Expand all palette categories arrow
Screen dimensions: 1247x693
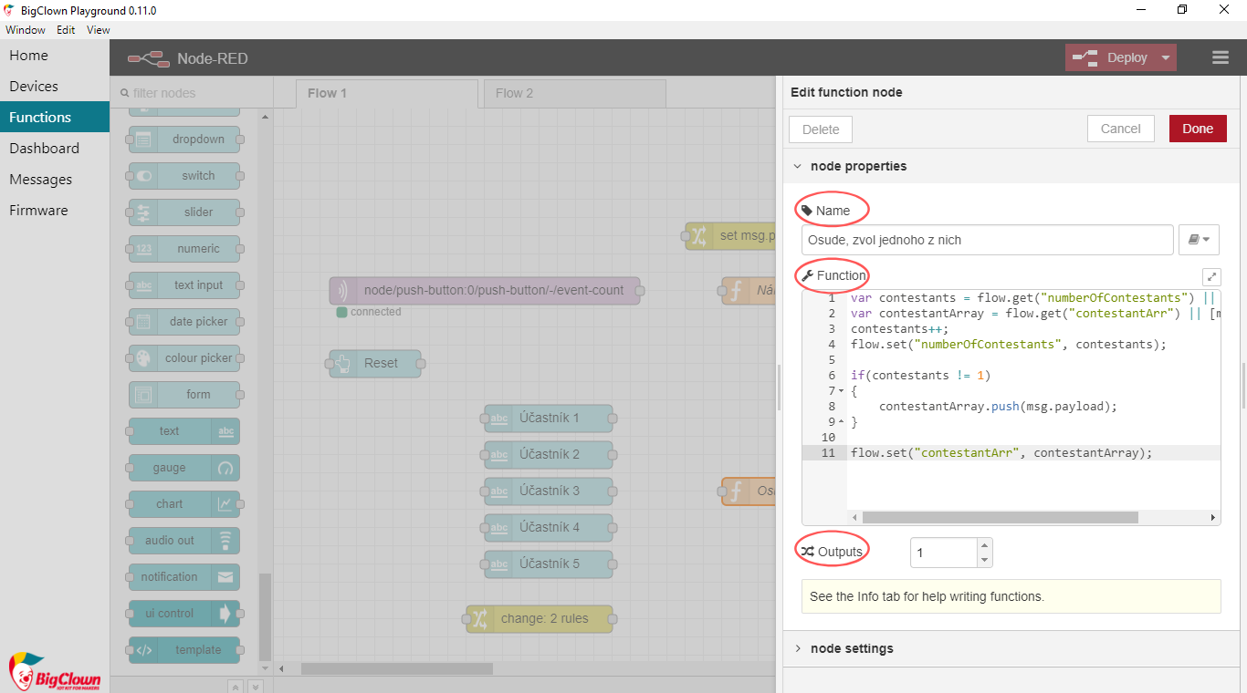(x=256, y=687)
